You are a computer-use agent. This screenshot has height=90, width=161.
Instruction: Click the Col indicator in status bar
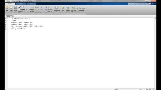click(148, 89)
